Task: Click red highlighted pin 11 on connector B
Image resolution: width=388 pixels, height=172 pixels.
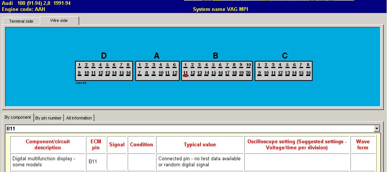Action: coord(186,75)
